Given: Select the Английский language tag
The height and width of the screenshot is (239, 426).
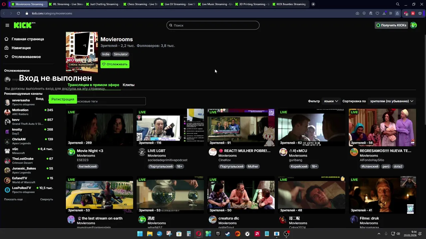Looking at the screenshot, I should [x=88, y=166].
